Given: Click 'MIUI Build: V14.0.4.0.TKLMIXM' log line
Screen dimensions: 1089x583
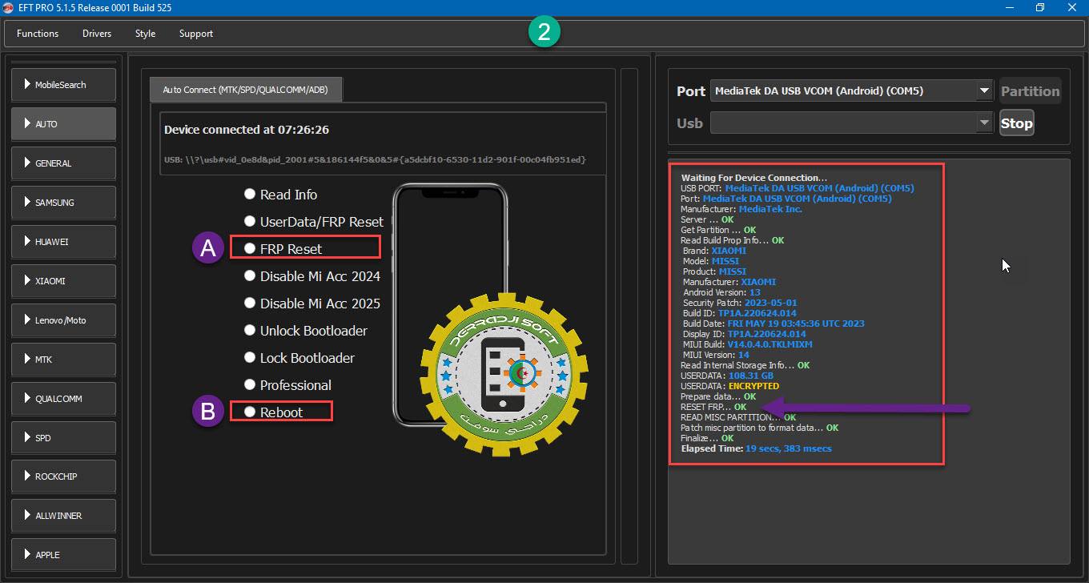Looking at the screenshot, I should pyautogui.click(x=748, y=344).
